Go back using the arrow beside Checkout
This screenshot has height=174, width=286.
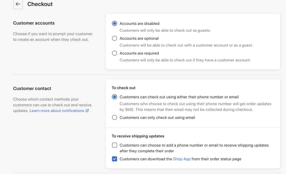tap(18, 4)
